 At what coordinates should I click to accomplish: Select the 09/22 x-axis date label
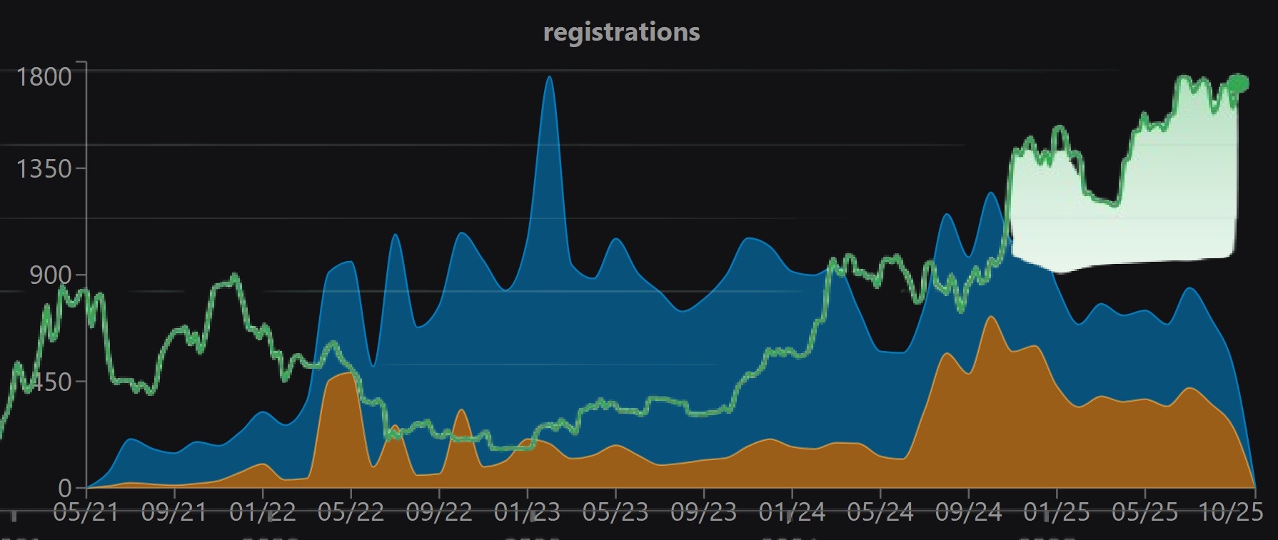(439, 512)
